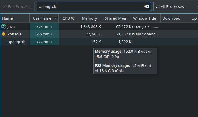The width and height of the screenshot is (198, 117).
Task: Click opengrok shared memory 1,392 K
Action: (x=125, y=42)
